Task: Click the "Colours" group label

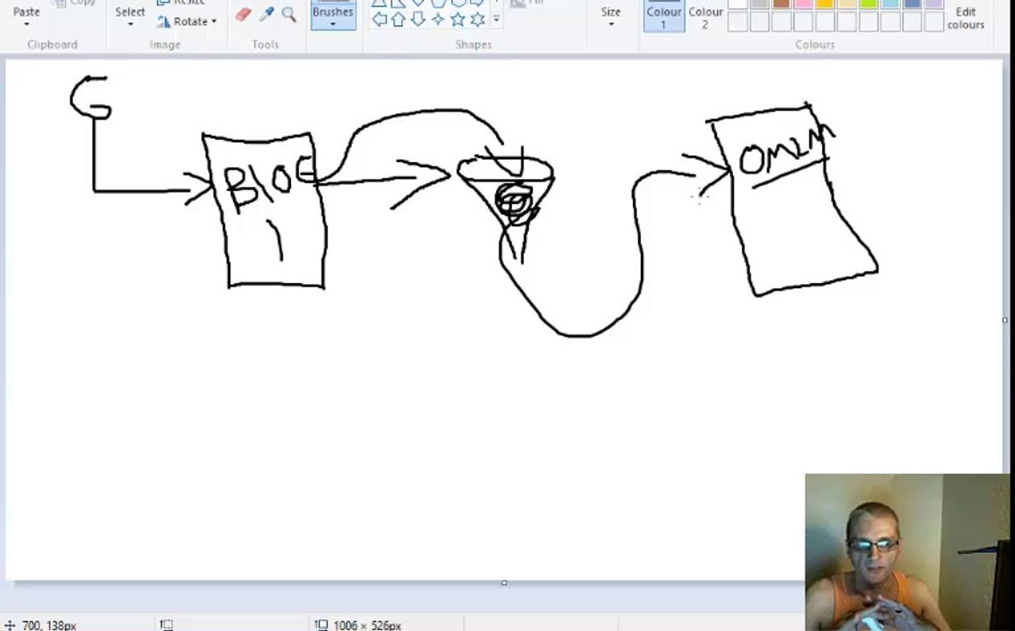Action: (x=815, y=45)
